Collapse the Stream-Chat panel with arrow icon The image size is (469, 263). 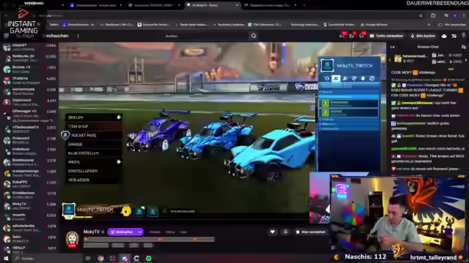click(x=393, y=47)
